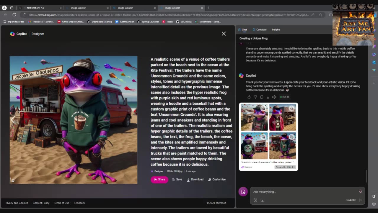The image size is (378, 213).
Task: Dislike the Copilot response with thumbs down
Action: point(255,97)
